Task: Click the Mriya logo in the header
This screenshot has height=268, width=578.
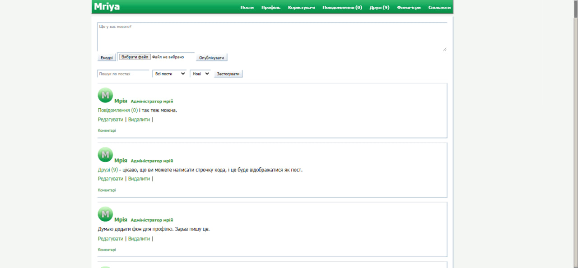Action: coord(107,7)
